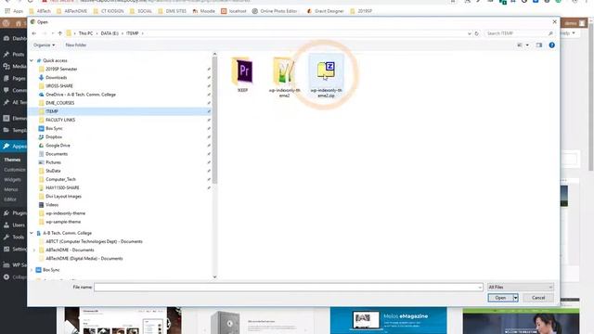Select the !TEMP folder in sidebar
The height and width of the screenshot is (334, 594).
(x=52, y=111)
